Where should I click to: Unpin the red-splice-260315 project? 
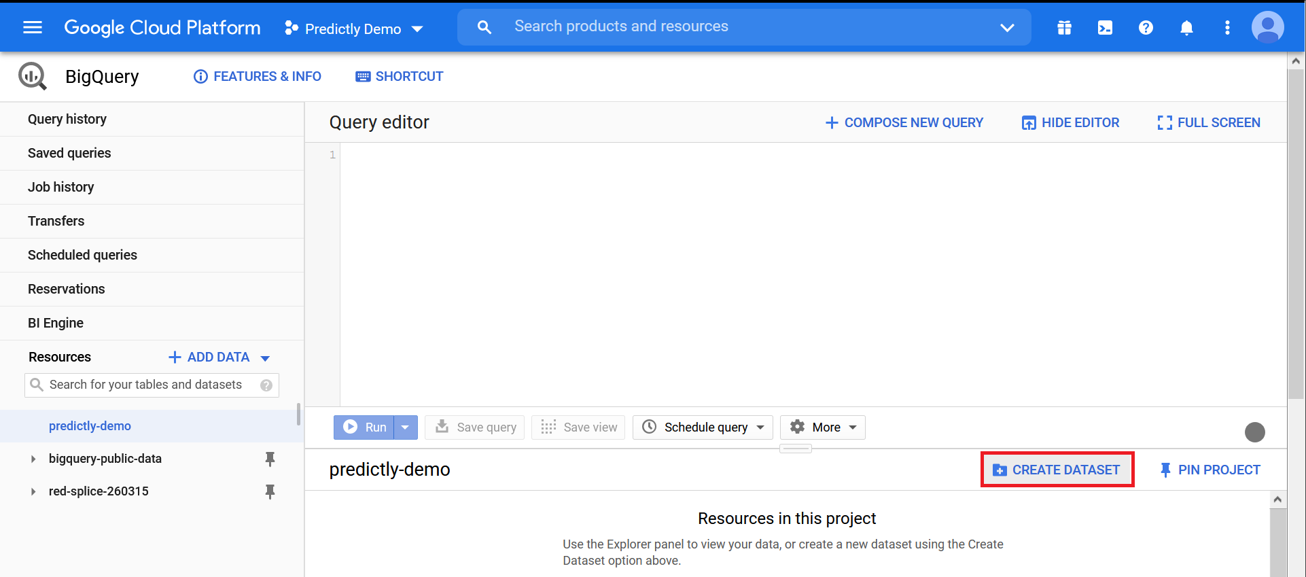[270, 491]
